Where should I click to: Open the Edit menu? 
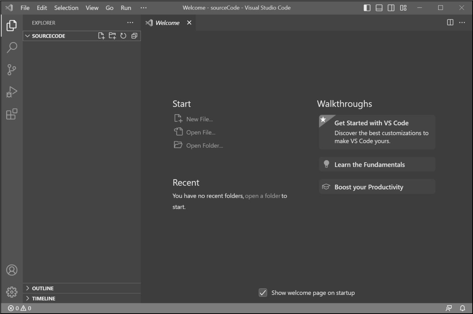click(x=42, y=8)
